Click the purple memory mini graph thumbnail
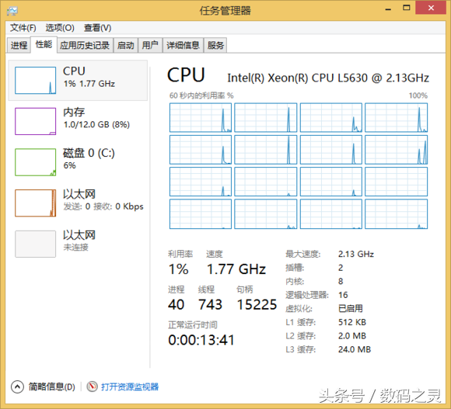Screen dimensions: 451x409 [35, 121]
